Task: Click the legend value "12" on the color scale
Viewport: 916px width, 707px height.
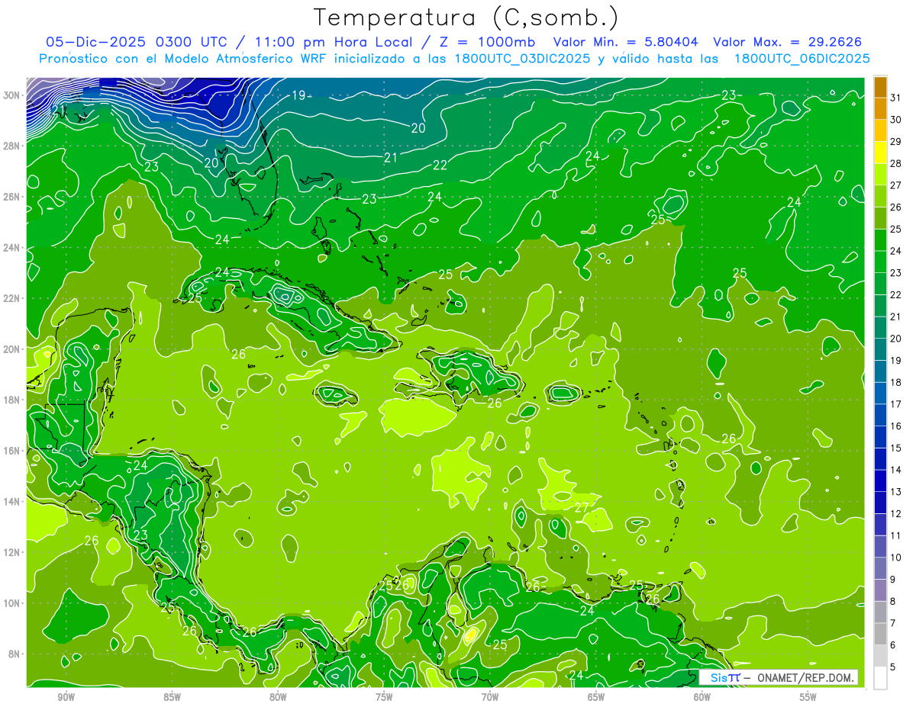Action: [896, 514]
